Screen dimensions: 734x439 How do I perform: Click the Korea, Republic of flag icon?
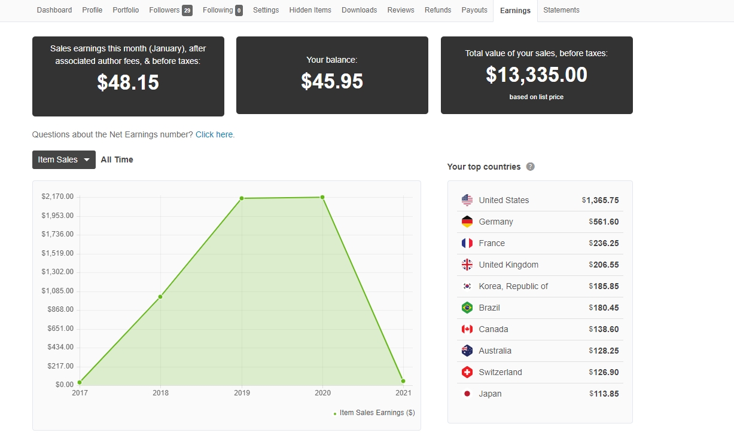click(467, 286)
